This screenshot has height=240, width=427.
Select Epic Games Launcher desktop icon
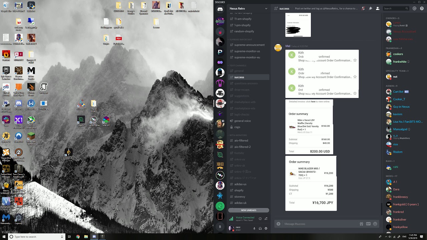pyautogui.click(x=6, y=73)
